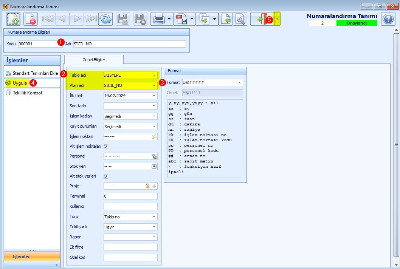
Task: Go to the previous record
Action: pyautogui.click(x=62, y=19)
